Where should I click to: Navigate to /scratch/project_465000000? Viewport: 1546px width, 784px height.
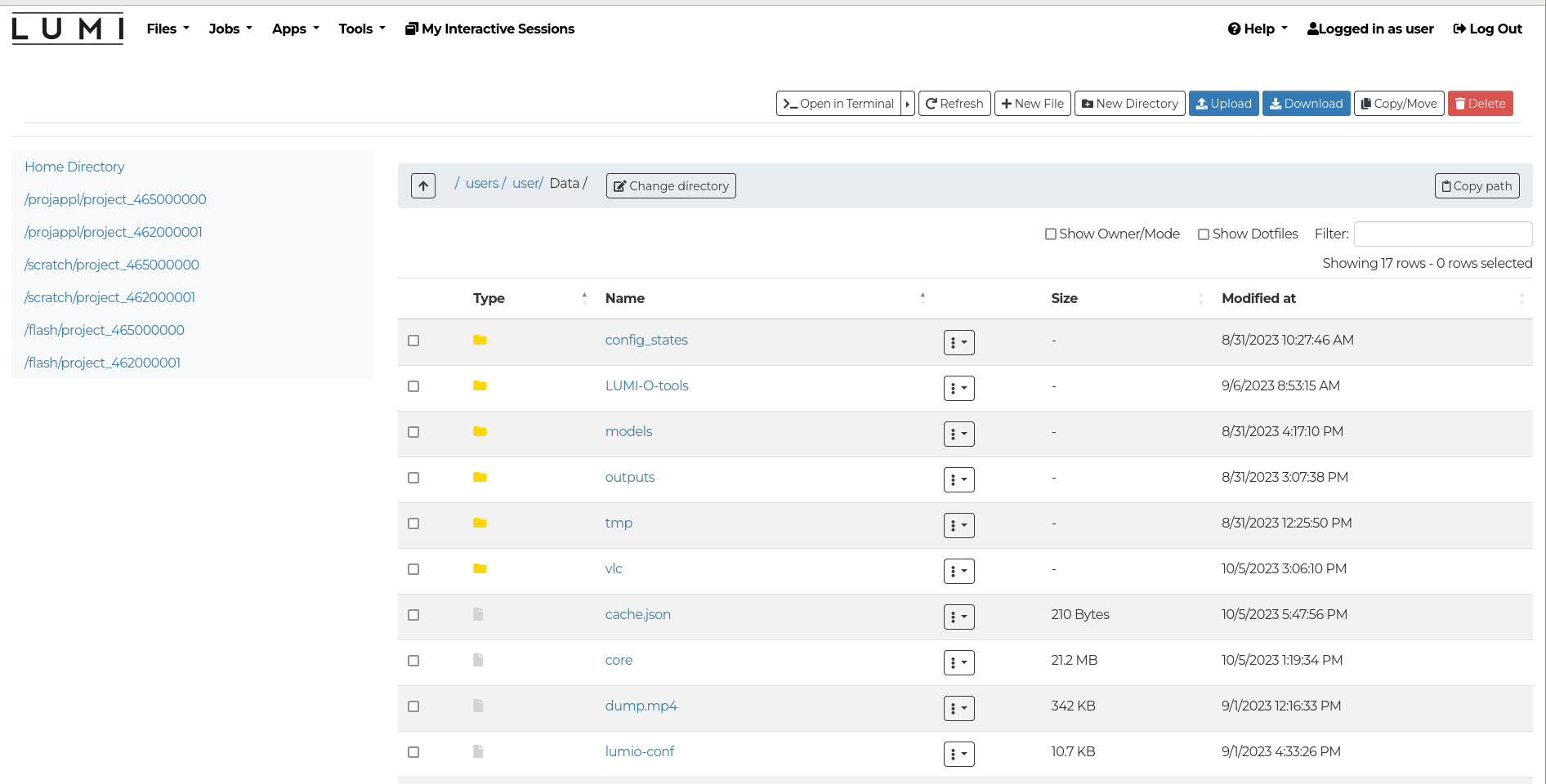(111, 265)
